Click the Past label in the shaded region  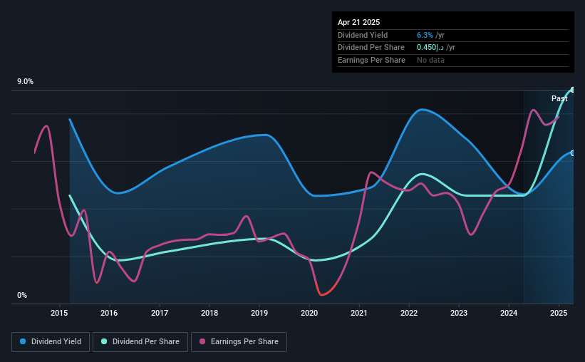pyautogui.click(x=559, y=98)
